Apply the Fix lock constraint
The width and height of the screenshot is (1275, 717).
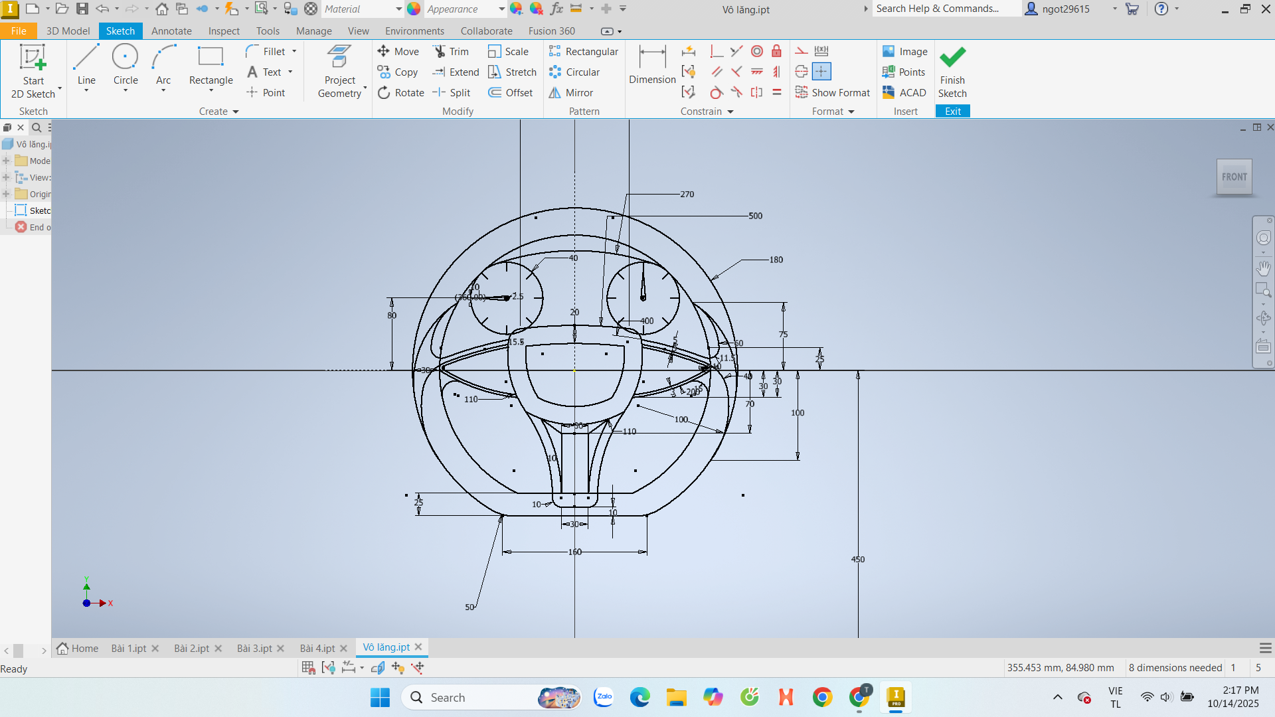[x=776, y=52]
